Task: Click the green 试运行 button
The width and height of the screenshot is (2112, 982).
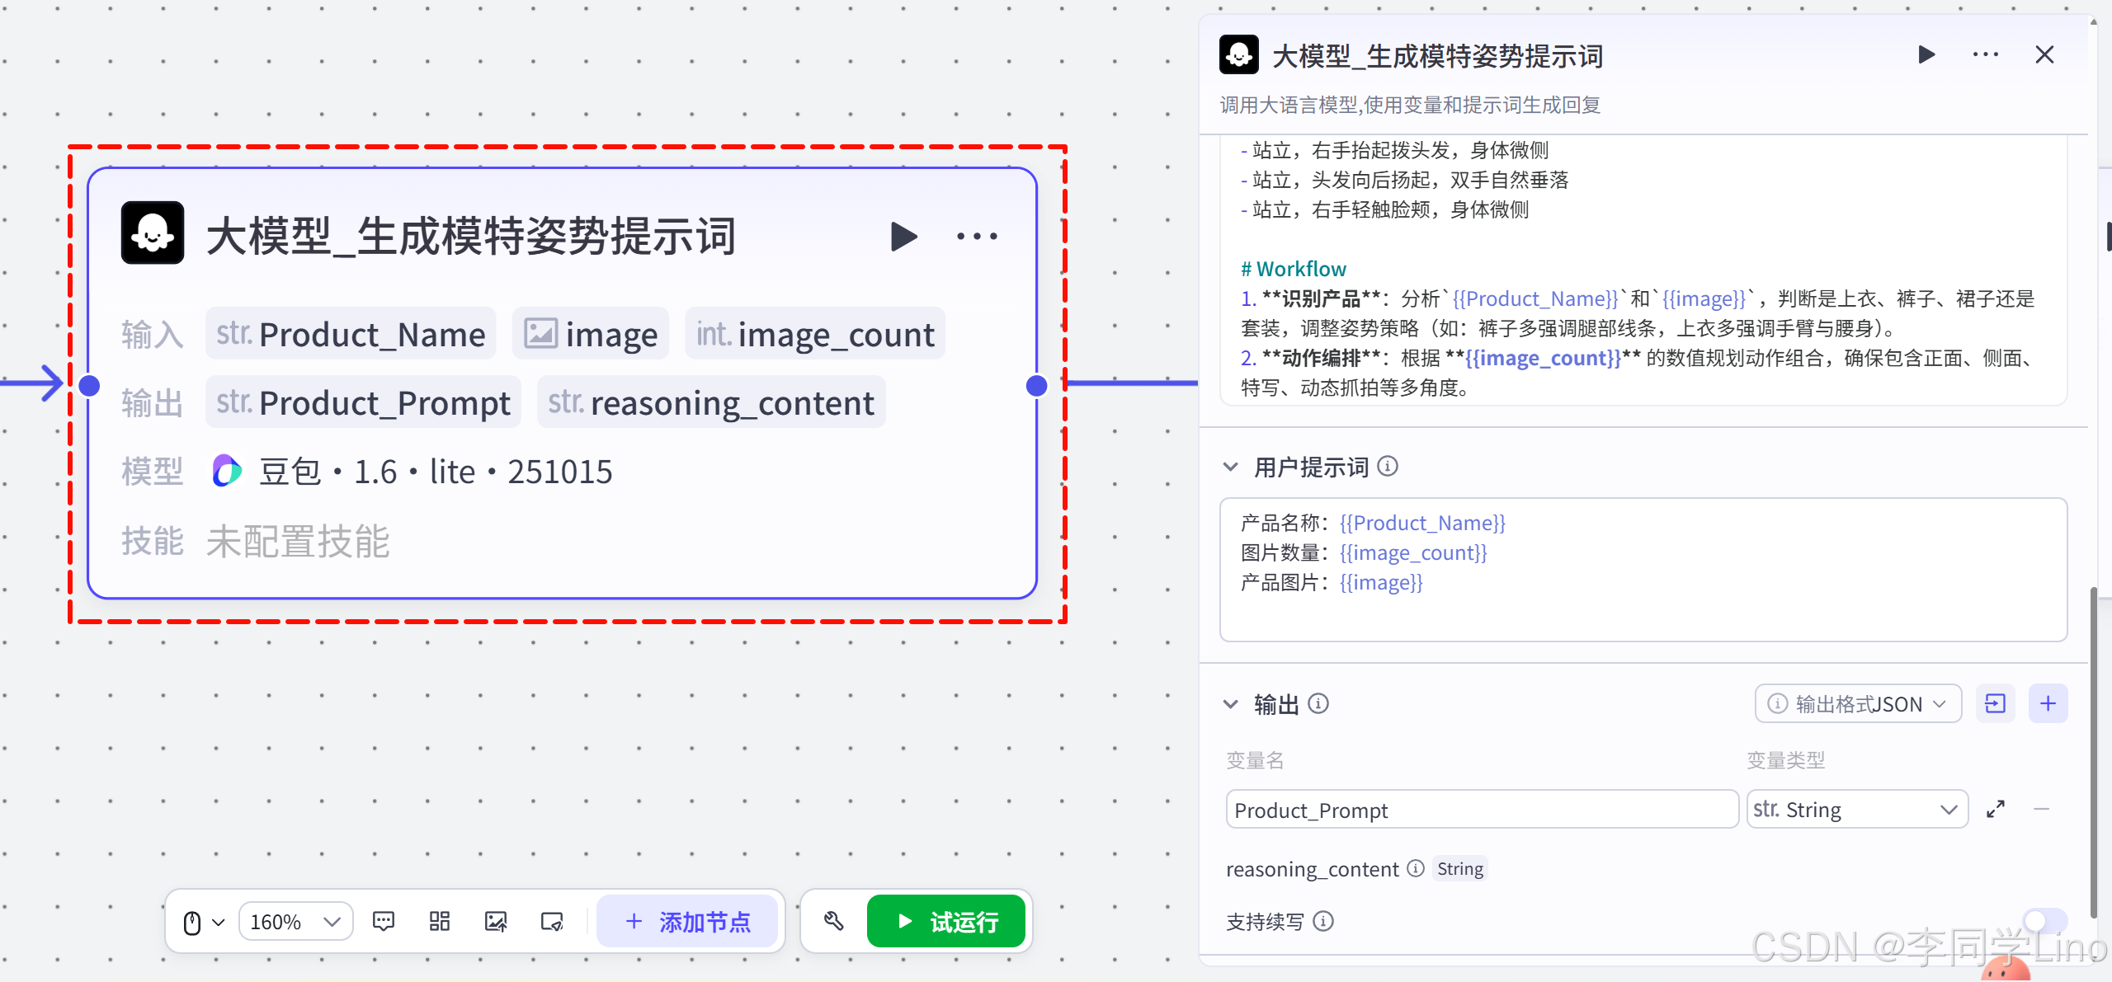Action: point(946,922)
